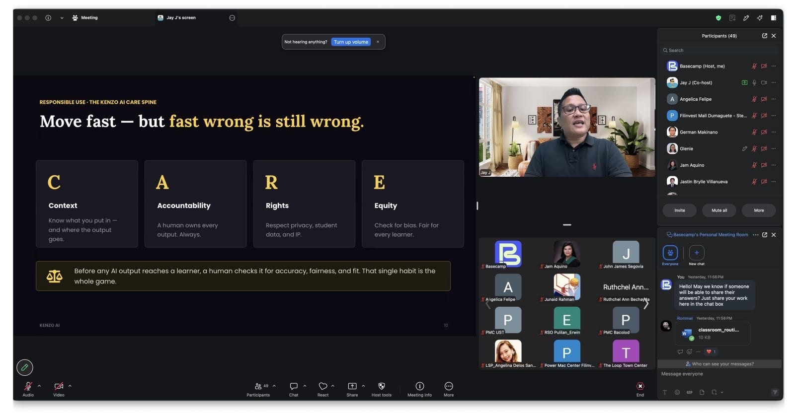The width and height of the screenshot is (795, 415).
Task: Toggle Jay J's video icon in the participants list
Action: tap(764, 83)
